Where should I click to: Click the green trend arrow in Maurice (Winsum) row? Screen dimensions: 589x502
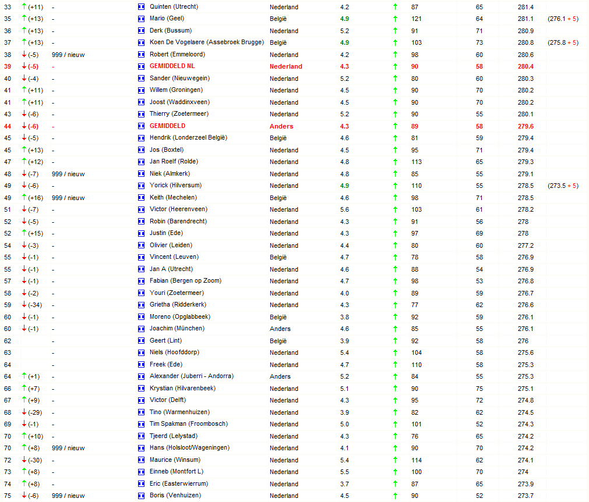click(x=395, y=460)
